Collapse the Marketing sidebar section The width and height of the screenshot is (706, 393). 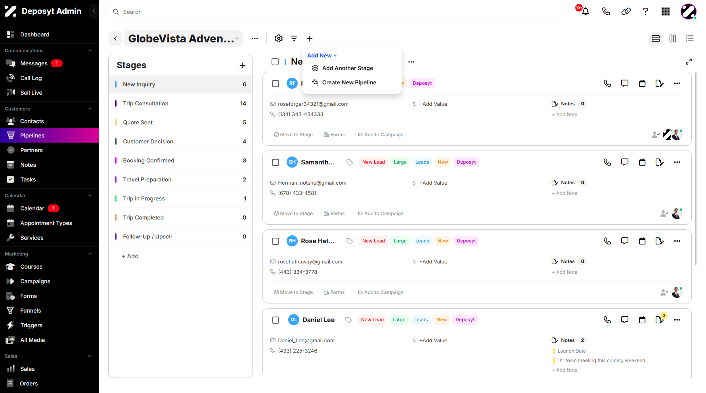pos(90,254)
